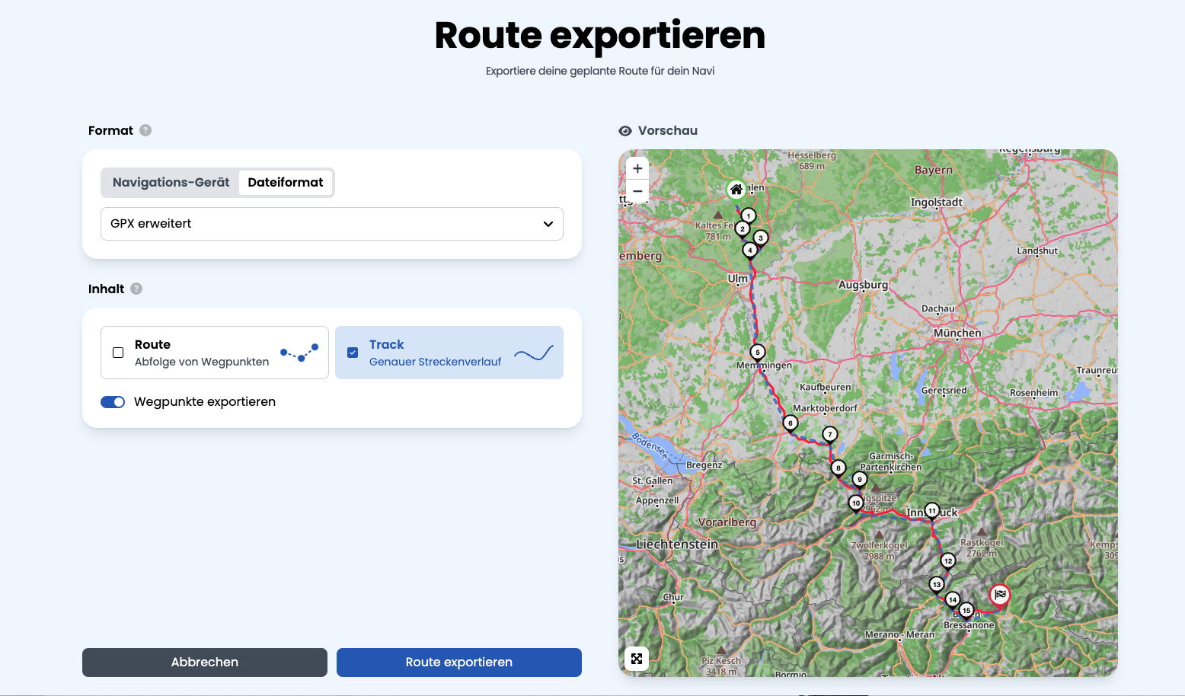1185x696 pixels.
Task: Click the Format help question mark icon
Action: 145,130
